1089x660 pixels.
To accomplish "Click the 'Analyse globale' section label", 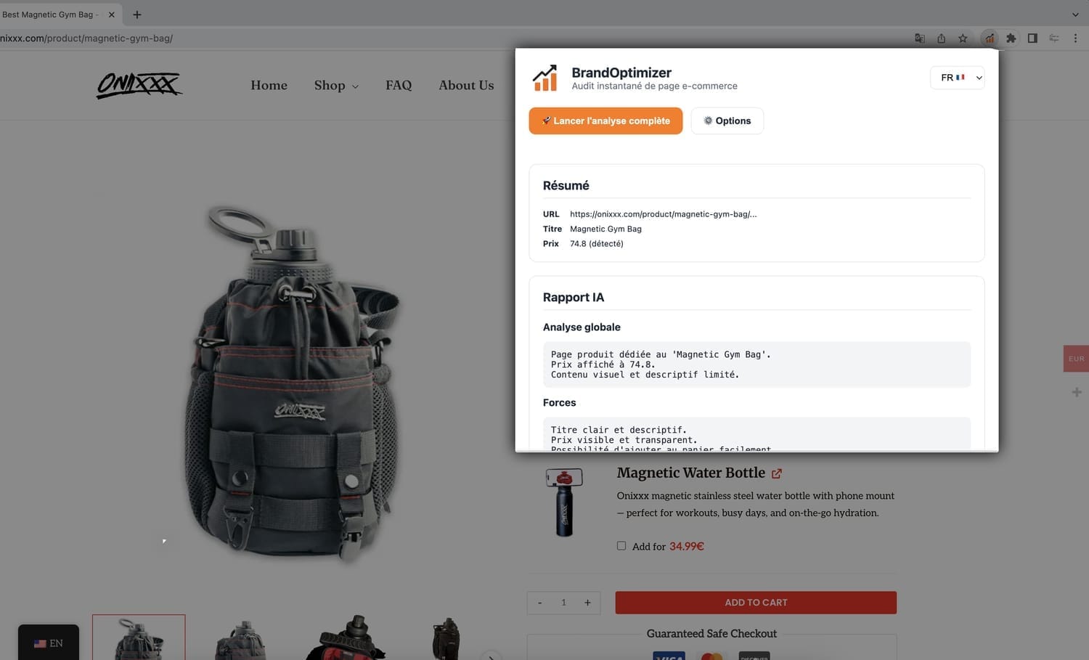I will coord(582,327).
